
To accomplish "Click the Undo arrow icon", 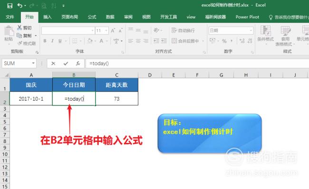I will (19, 6).
